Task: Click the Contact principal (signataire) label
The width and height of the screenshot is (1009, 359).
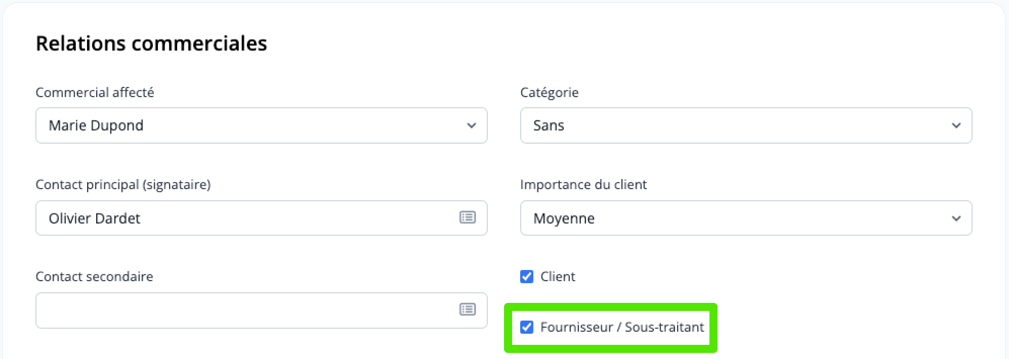Action: tap(123, 185)
